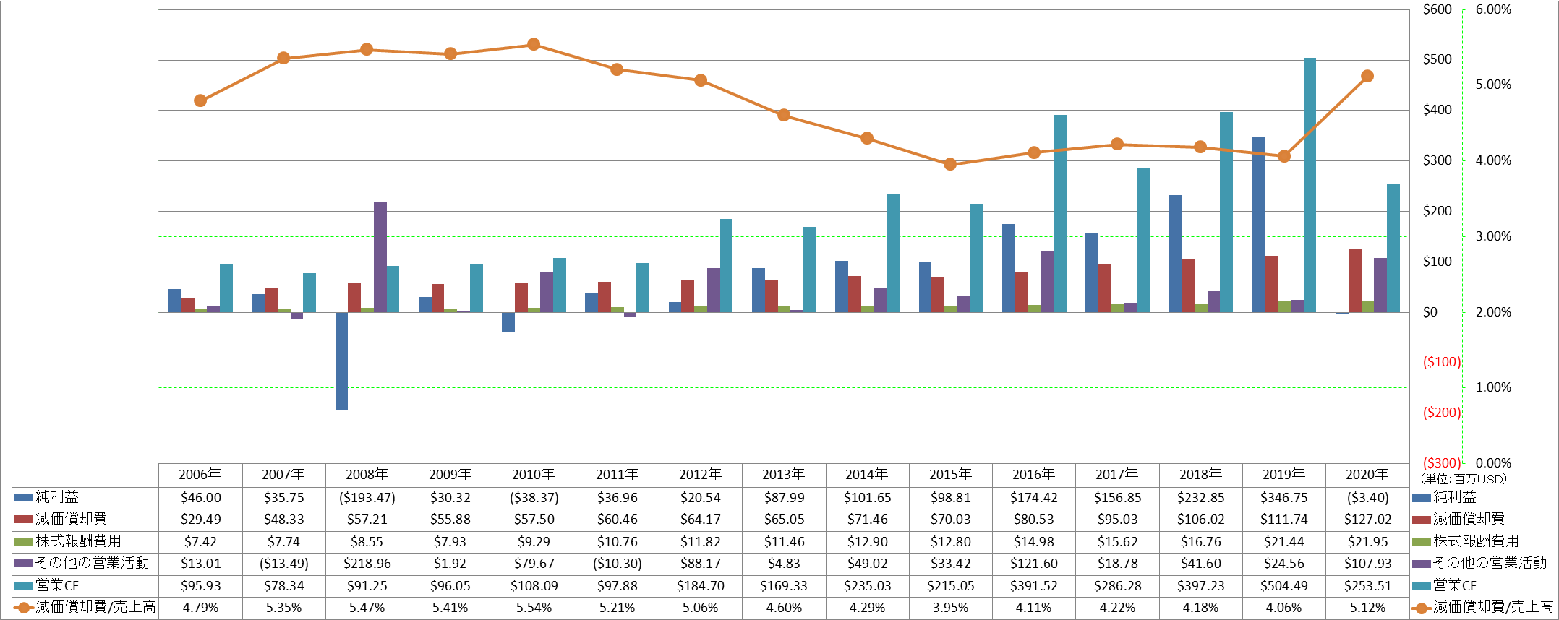The image size is (1559, 620).
Task: Click the ($300) primary axis label
Action: [1441, 462]
